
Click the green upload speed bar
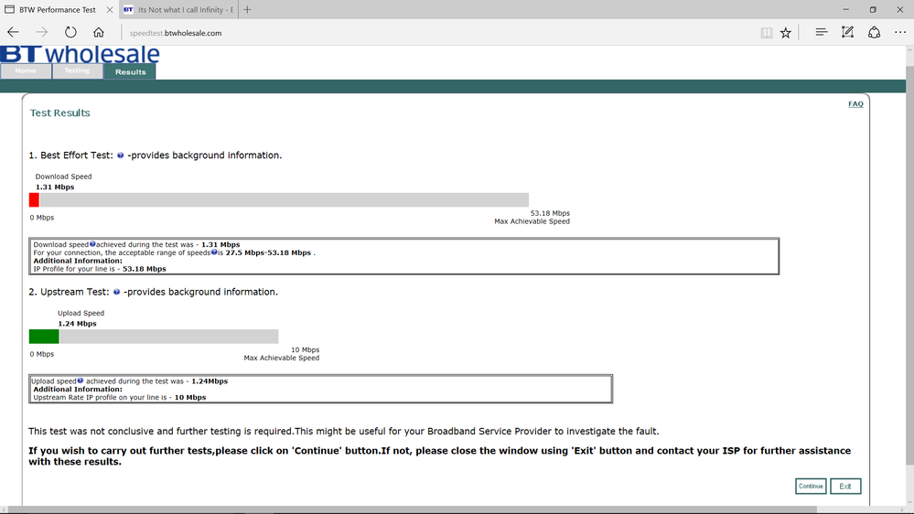tap(44, 337)
